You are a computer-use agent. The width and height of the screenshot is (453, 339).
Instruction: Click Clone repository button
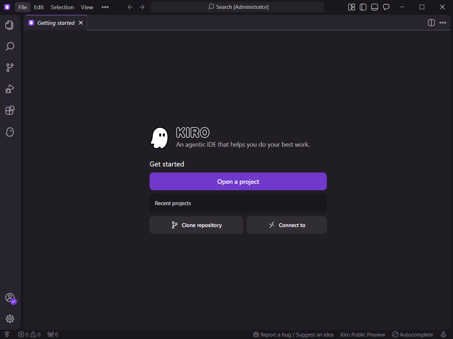pos(196,225)
